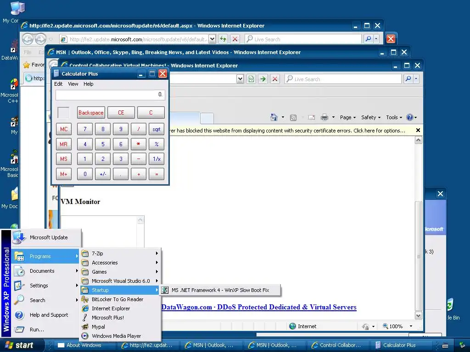Image resolution: width=470 pixels, height=352 pixels.
Task: Open the Tools dropdown menu
Action: pos(394,117)
